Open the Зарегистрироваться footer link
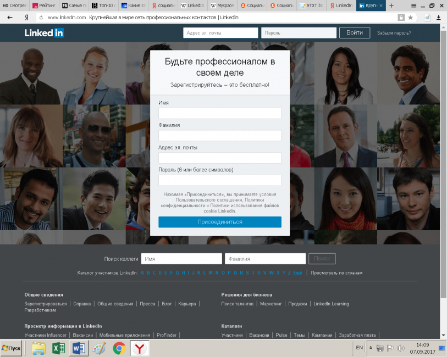Image resolution: width=447 pixels, height=357 pixels. point(45,304)
